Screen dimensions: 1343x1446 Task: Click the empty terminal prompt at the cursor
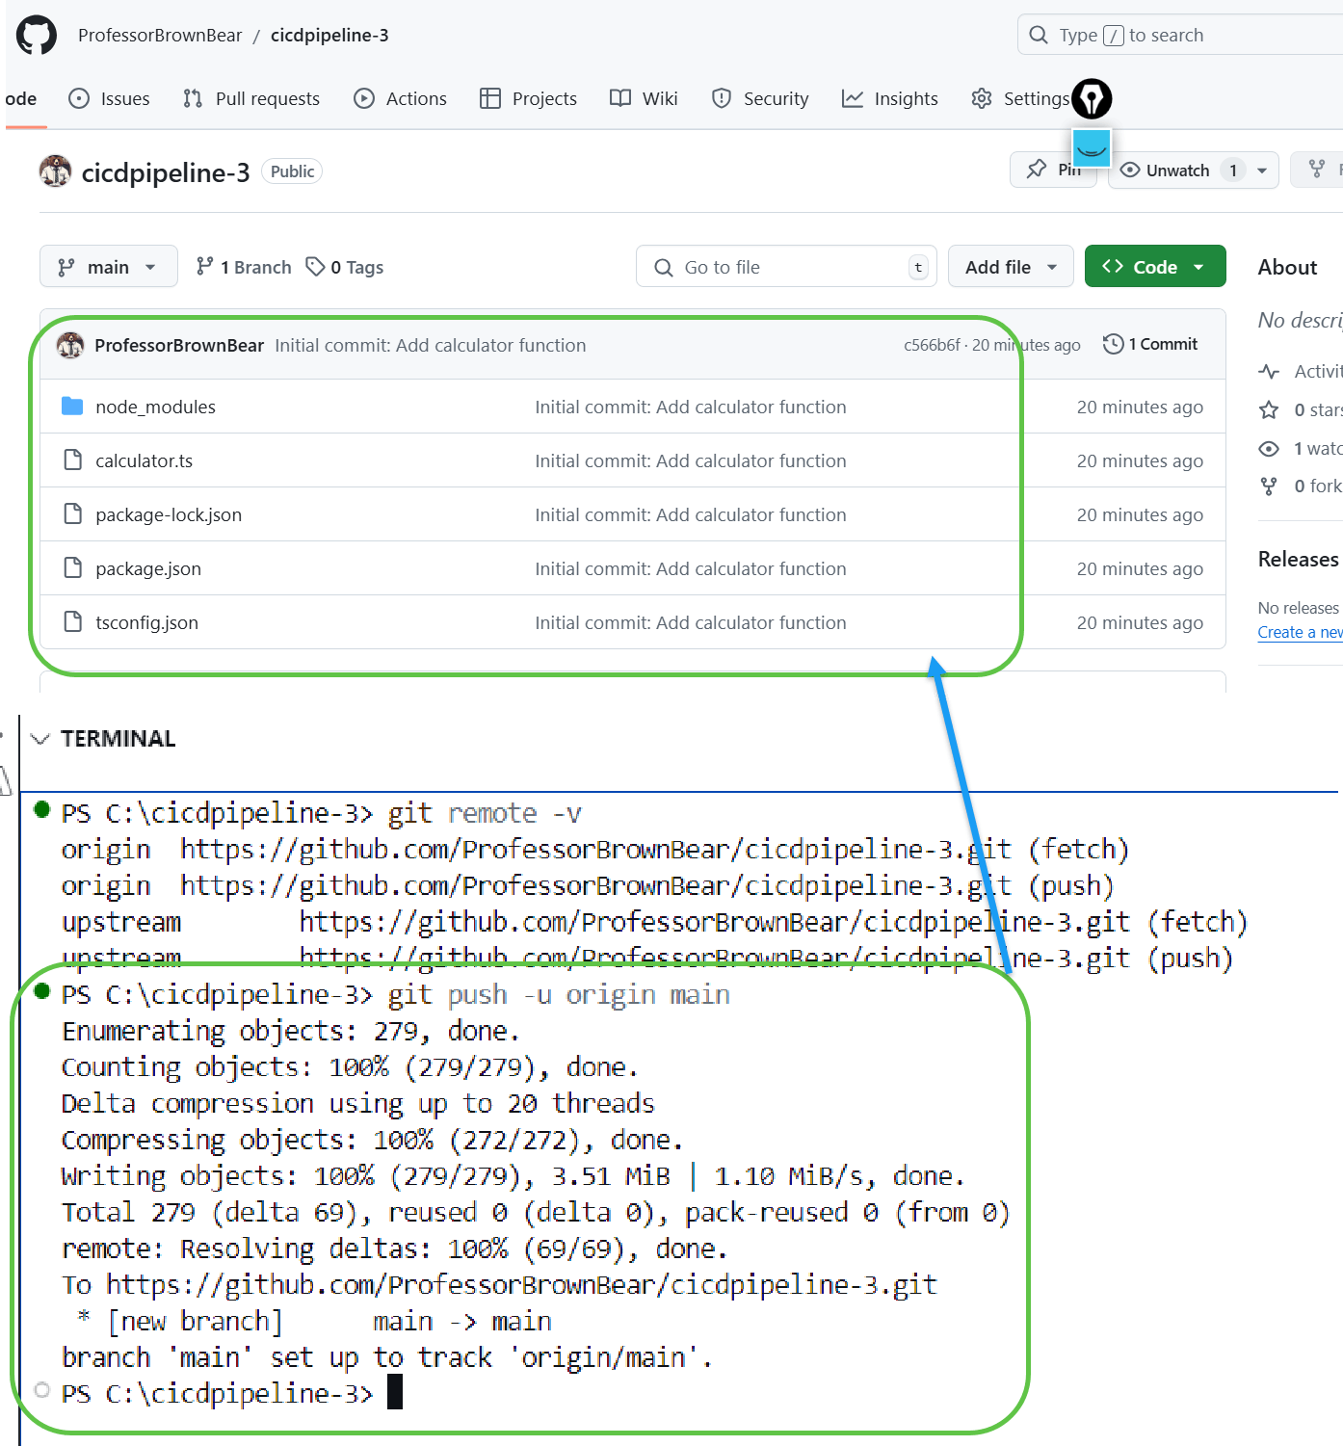pyautogui.click(x=394, y=1393)
